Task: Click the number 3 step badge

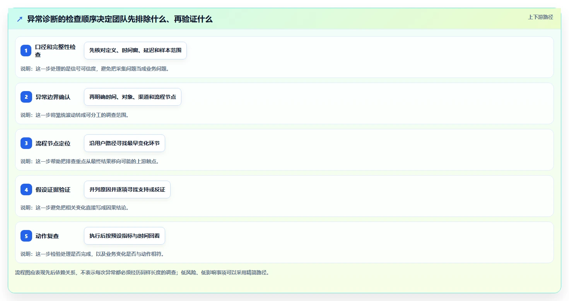Action: 26,143
